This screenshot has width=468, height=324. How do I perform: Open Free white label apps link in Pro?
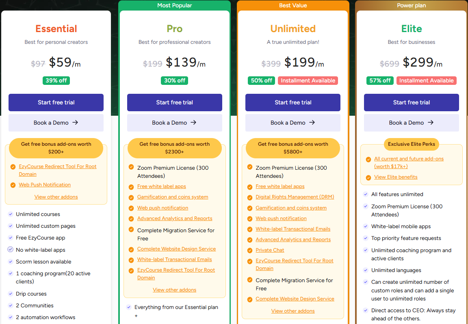[x=161, y=186]
